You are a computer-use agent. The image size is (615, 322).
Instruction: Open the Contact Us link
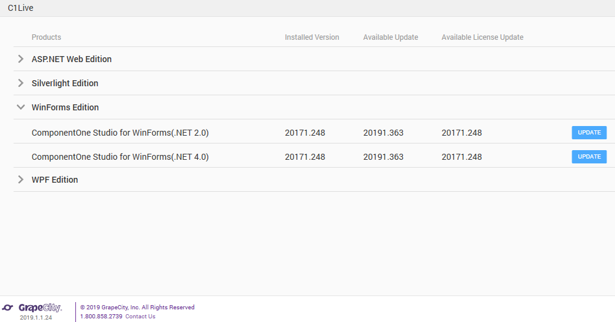[x=140, y=317]
